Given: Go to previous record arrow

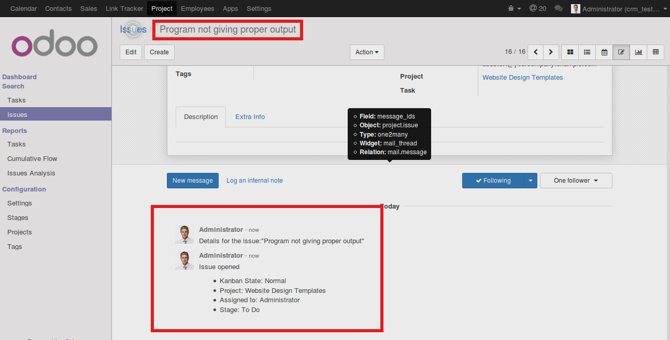Looking at the screenshot, I should click(535, 52).
